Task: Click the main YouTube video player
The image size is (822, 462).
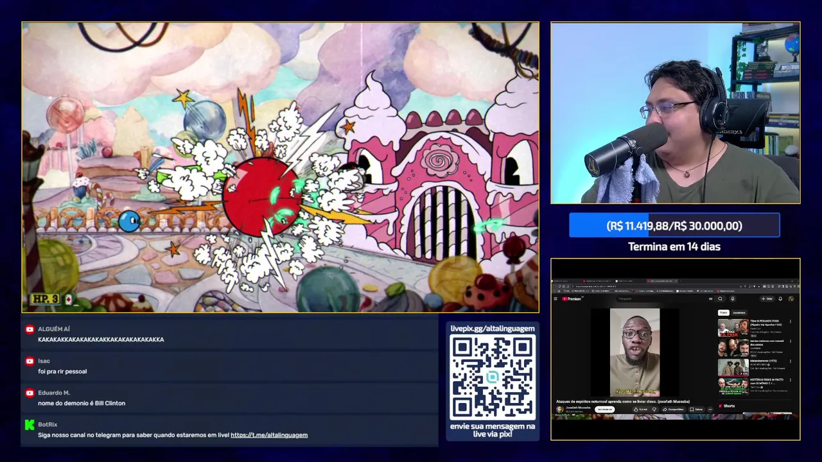Action: pos(634,352)
